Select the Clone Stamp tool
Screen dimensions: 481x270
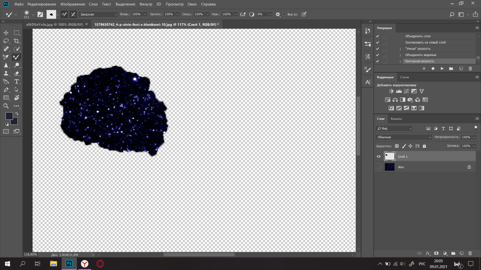pos(6,73)
